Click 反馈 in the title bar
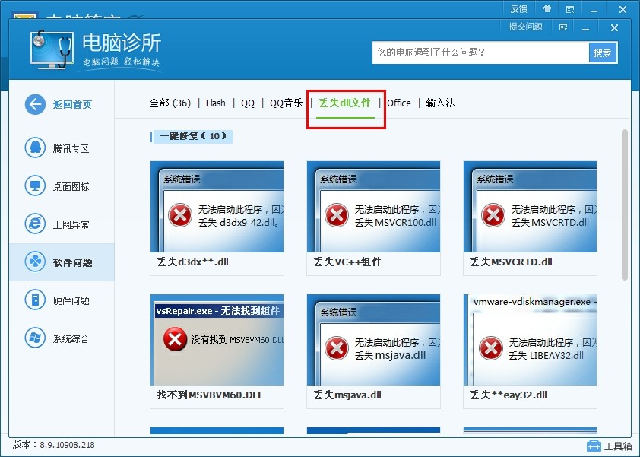640x457 pixels. point(518,8)
